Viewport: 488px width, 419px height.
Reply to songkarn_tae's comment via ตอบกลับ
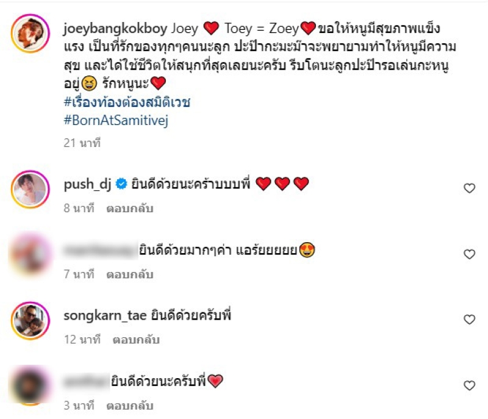[136, 340]
